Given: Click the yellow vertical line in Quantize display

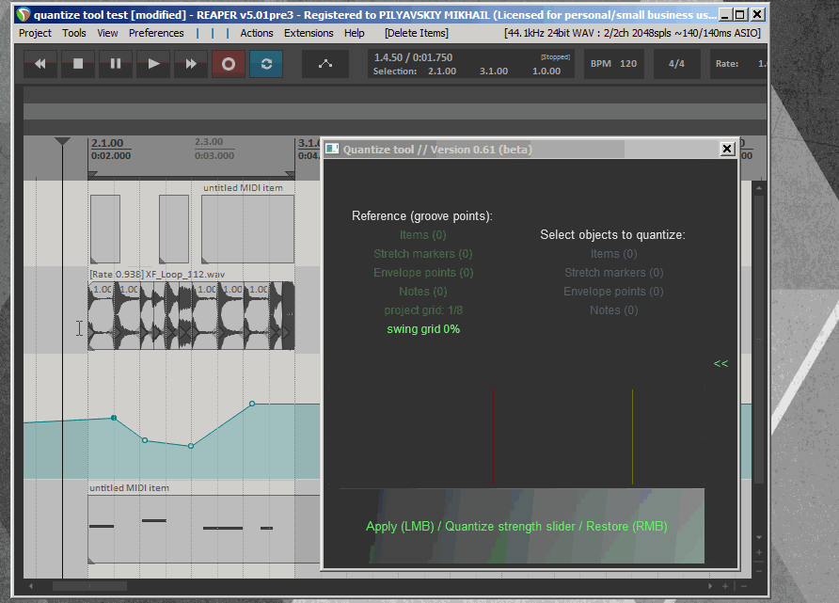Looking at the screenshot, I should pyautogui.click(x=632, y=436).
